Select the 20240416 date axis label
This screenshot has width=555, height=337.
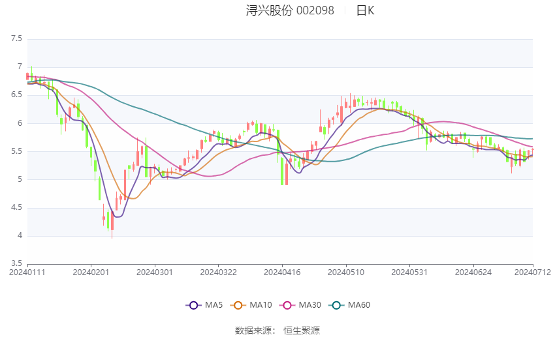coord(282,272)
